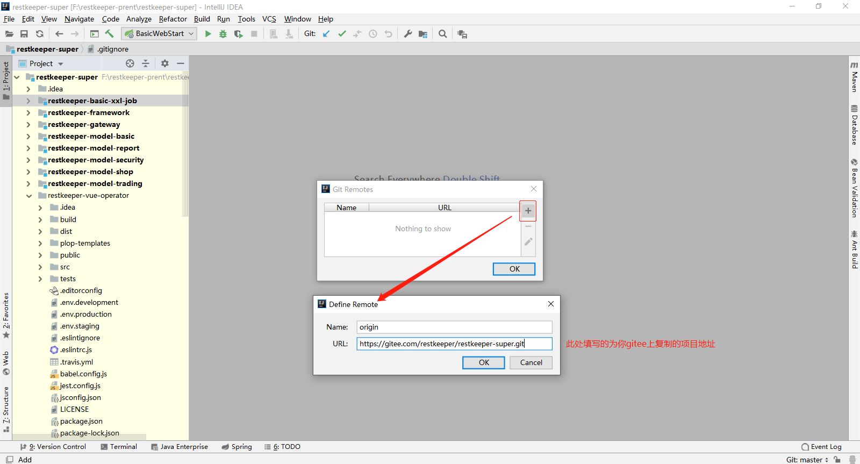Open Project Structure toolbar icon
860x464 pixels.
coord(423,34)
